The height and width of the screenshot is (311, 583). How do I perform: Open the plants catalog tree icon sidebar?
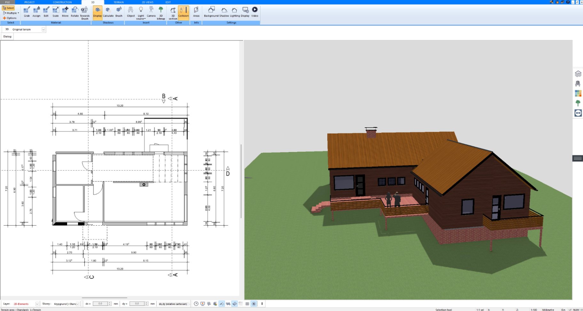pyautogui.click(x=578, y=103)
